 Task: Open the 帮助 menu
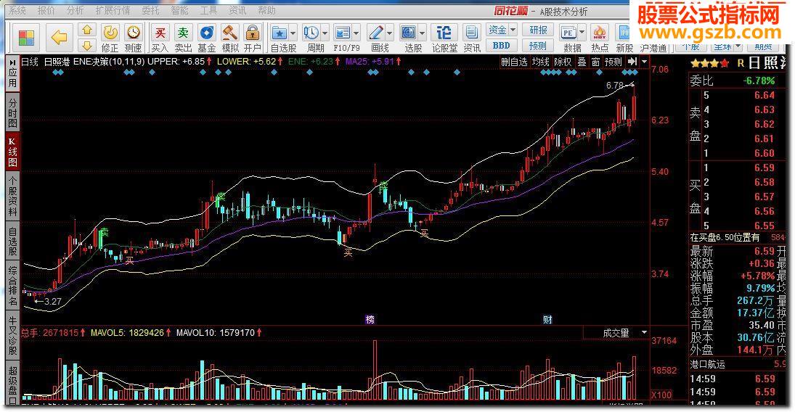tap(266, 10)
